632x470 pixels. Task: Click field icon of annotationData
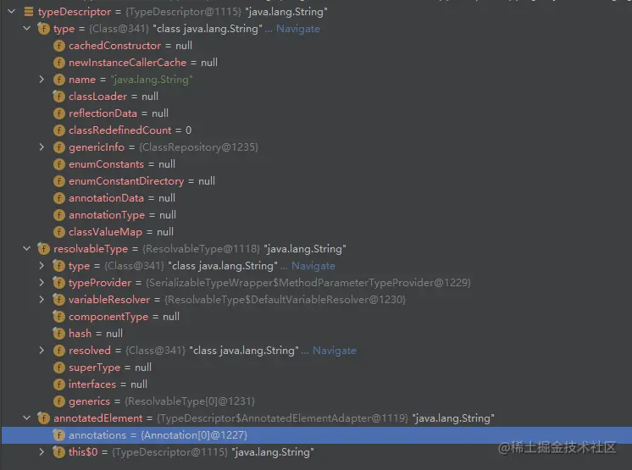click(58, 198)
